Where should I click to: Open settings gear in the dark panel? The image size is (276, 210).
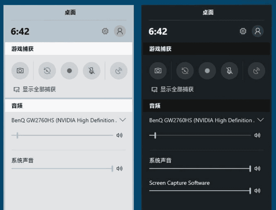click(x=243, y=31)
